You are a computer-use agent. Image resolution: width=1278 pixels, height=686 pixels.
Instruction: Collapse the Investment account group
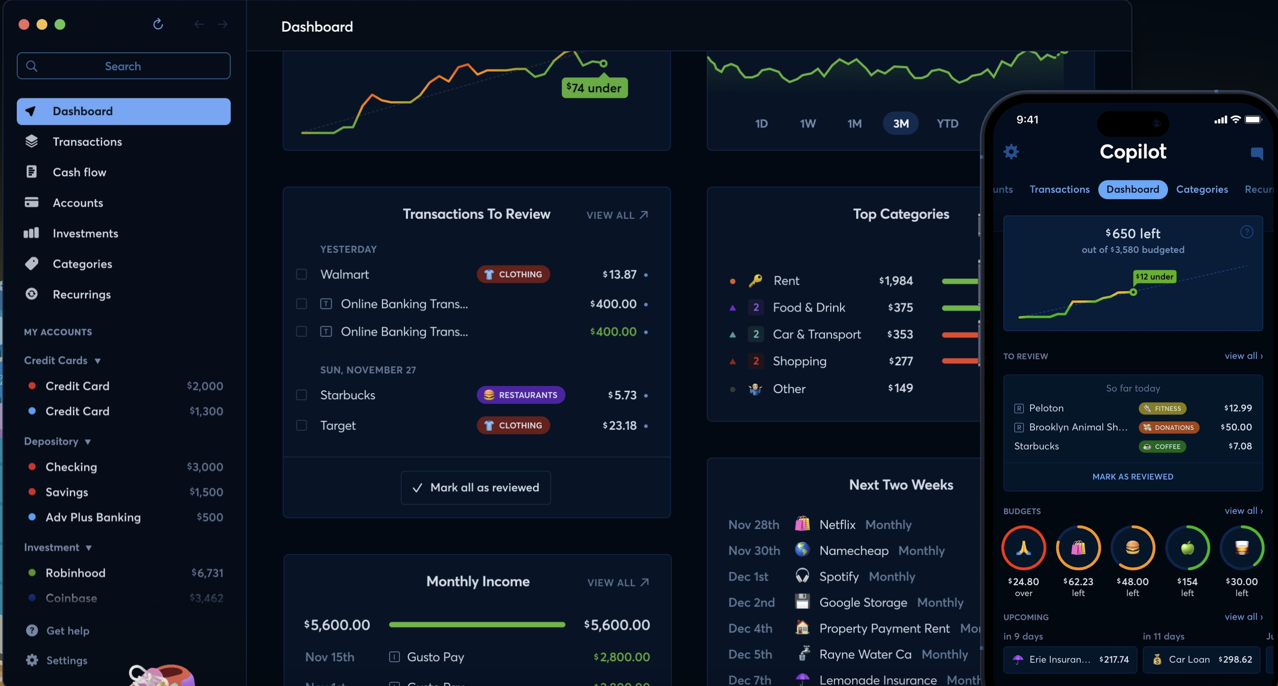point(89,548)
